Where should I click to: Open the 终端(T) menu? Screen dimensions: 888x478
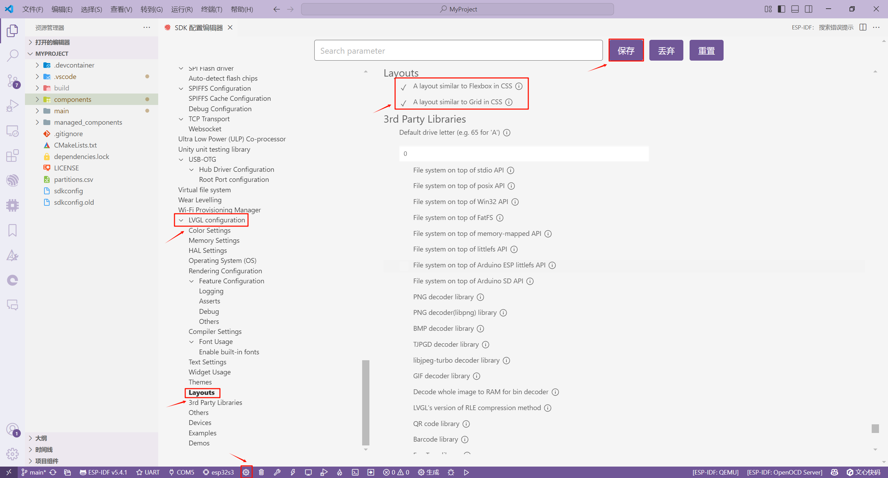(211, 9)
